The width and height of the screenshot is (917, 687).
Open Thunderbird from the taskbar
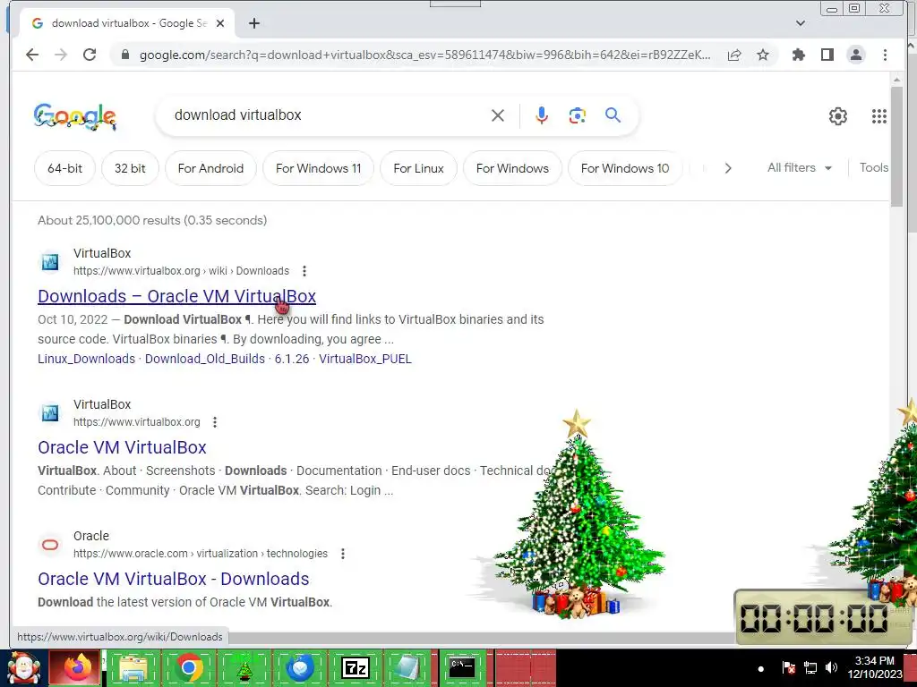coord(300,667)
